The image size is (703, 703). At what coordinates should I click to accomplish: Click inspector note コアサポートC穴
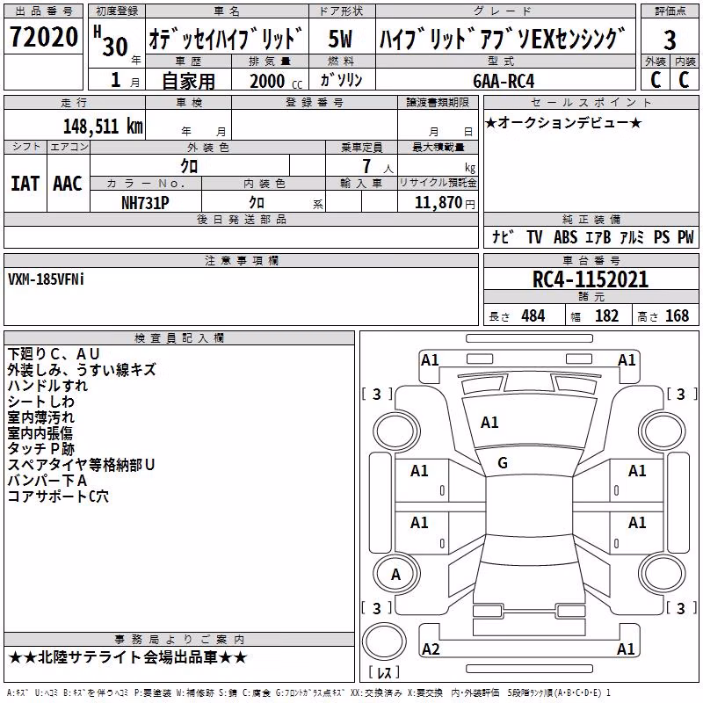pyautogui.click(x=58, y=496)
